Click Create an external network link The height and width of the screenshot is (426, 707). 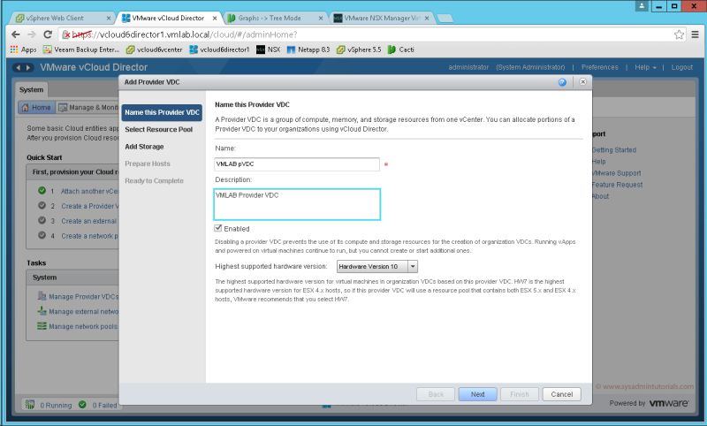[x=89, y=221]
